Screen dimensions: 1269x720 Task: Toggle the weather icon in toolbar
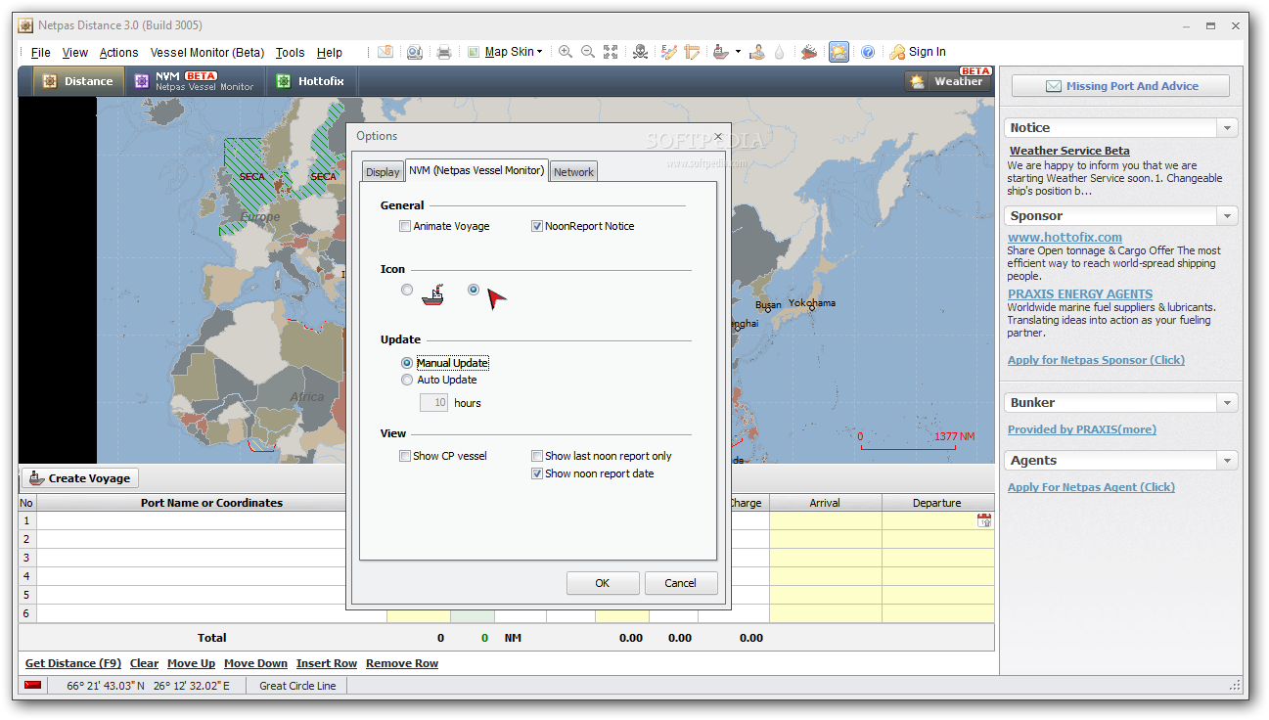[x=838, y=52]
